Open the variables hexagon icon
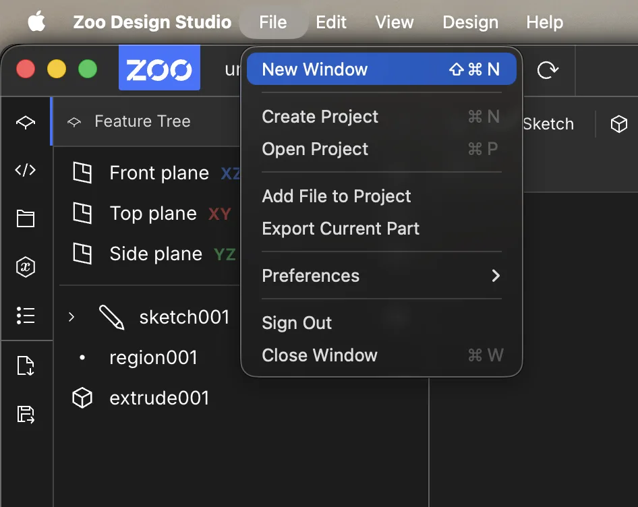 26,267
